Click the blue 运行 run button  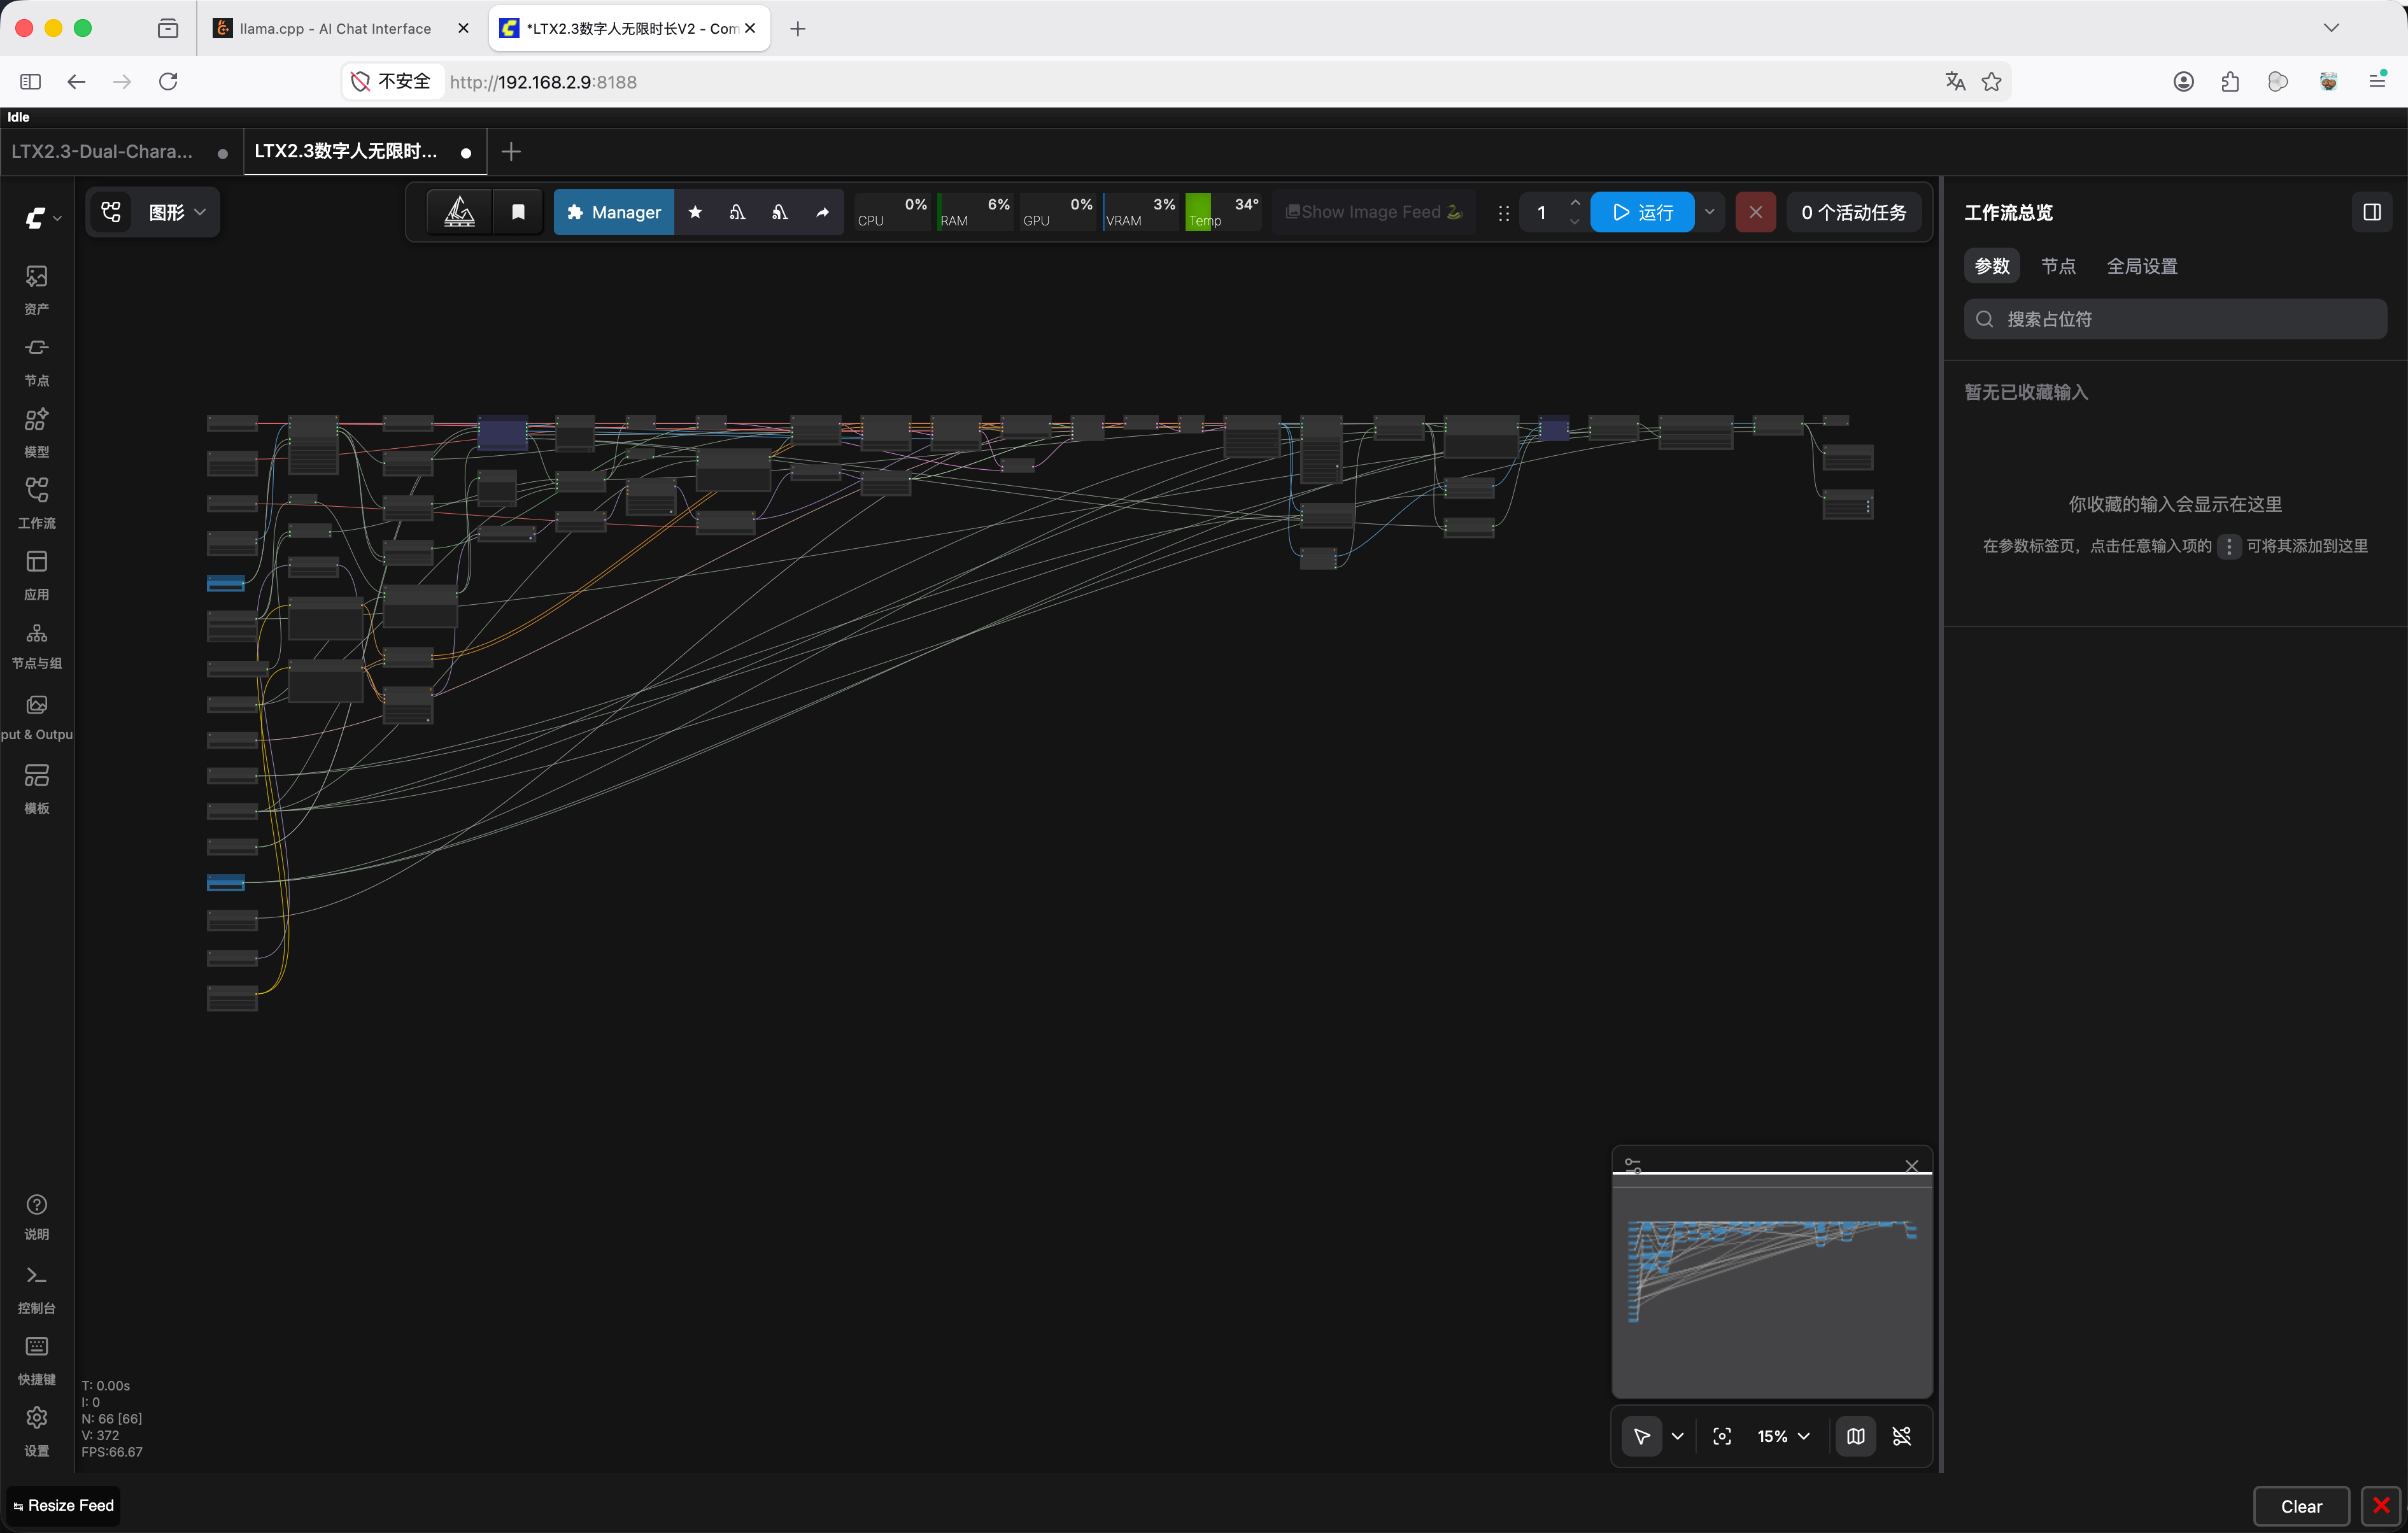pyautogui.click(x=1642, y=212)
